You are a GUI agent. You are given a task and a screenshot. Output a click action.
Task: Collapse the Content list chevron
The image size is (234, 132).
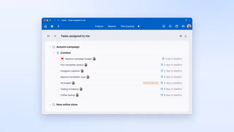54,53
